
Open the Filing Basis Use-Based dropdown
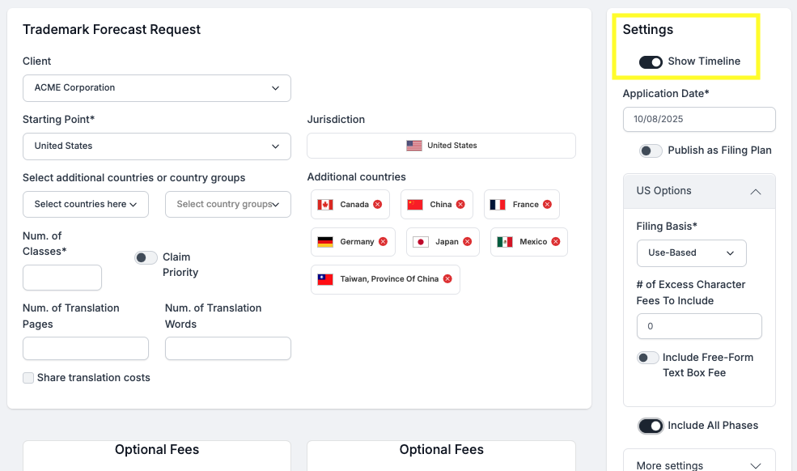click(x=691, y=253)
